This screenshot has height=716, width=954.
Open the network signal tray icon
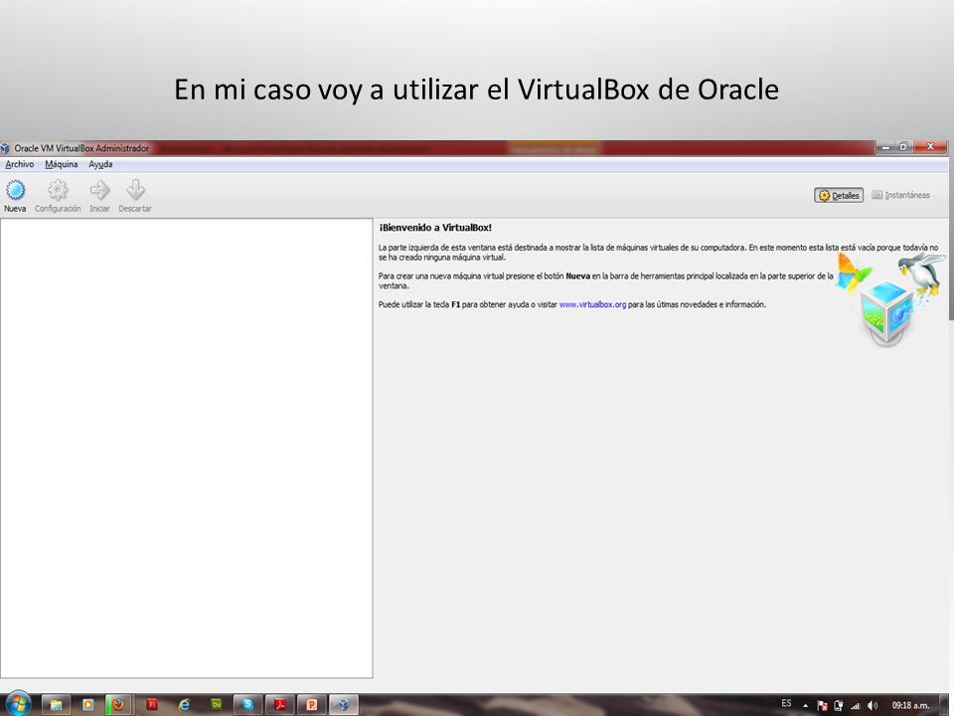[856, 706]
